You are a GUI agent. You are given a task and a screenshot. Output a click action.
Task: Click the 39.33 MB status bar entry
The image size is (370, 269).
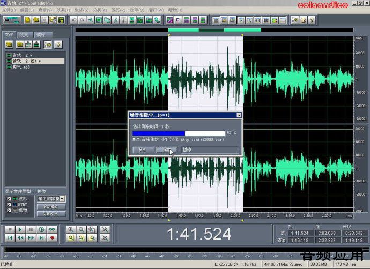319,264
